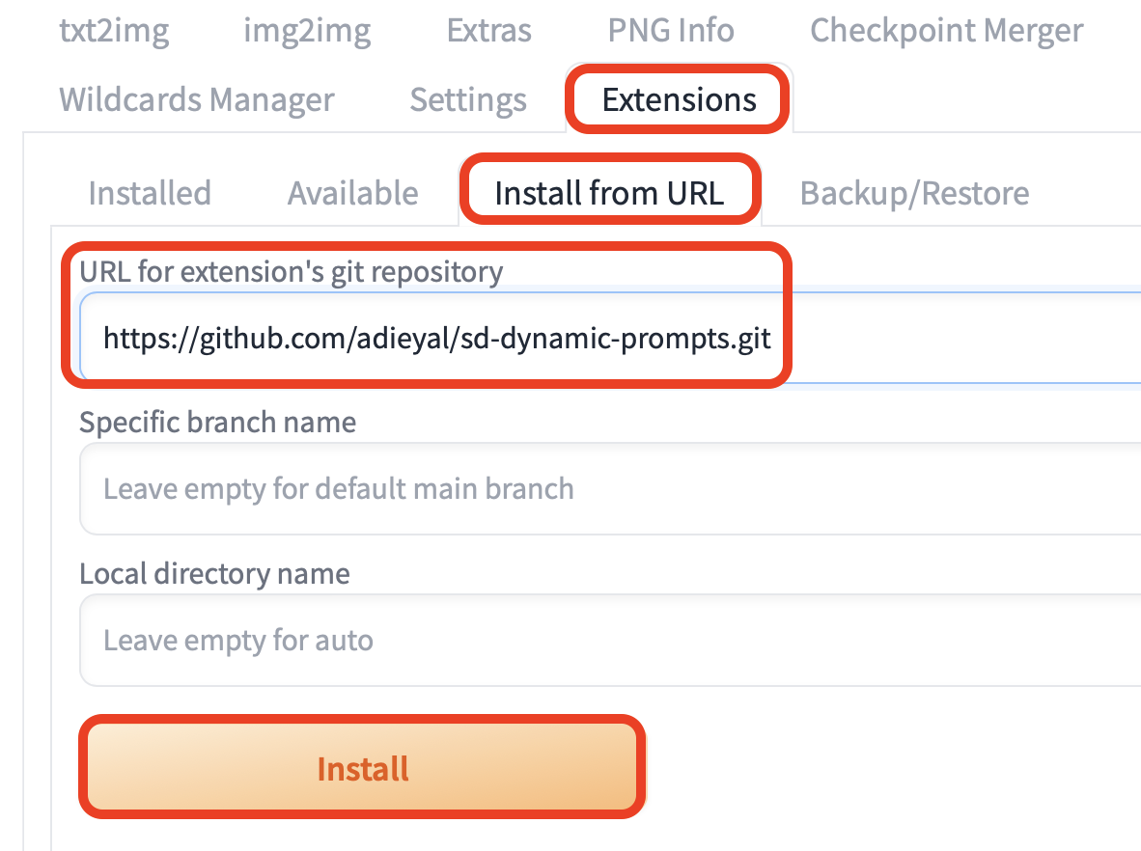Image resolution: width=1141 pixels, height=851 pixels.
Task: Open the PNG Info tab
Action: (x=670, y=31)
